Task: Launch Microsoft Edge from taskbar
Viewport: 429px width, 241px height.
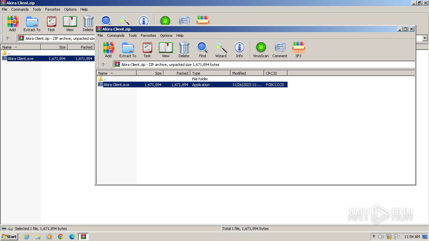Action: [x=72, y=237]
